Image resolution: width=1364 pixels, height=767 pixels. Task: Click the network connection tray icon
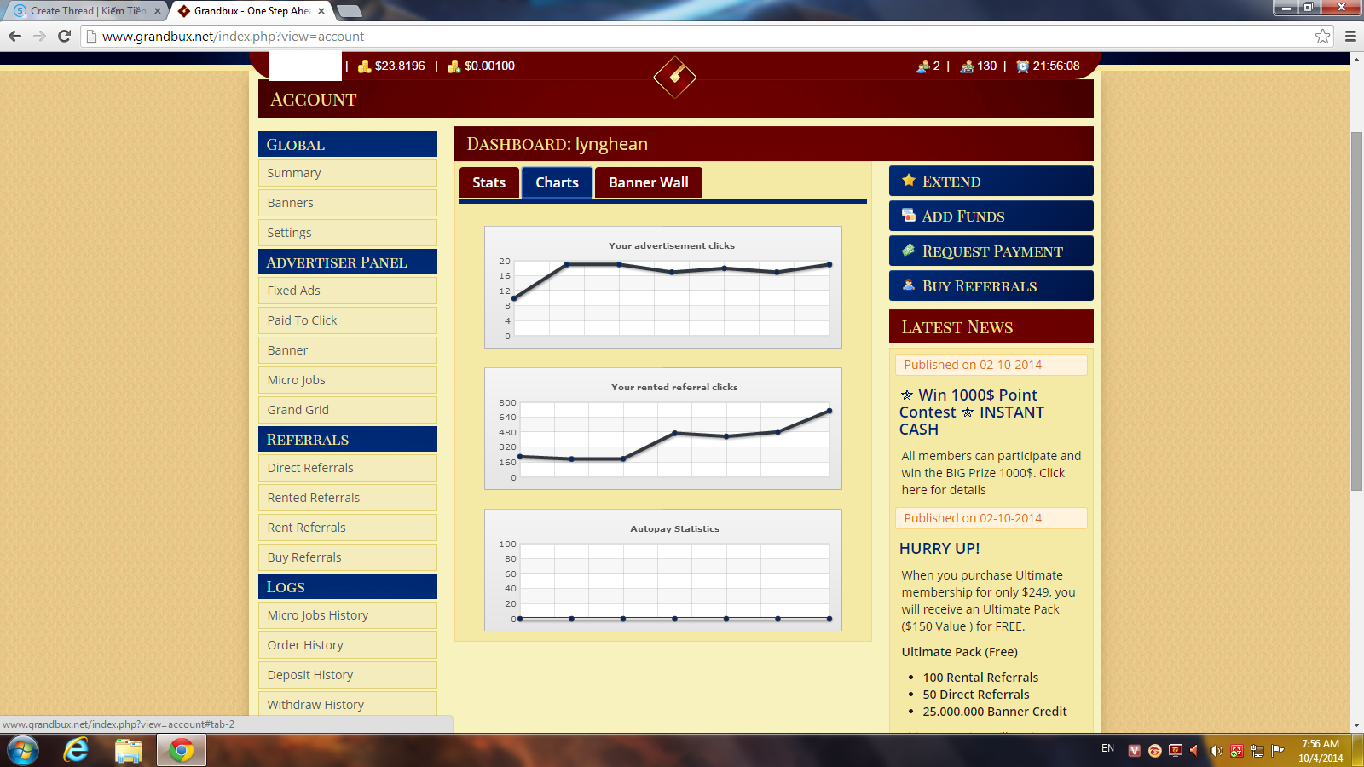1257,751
